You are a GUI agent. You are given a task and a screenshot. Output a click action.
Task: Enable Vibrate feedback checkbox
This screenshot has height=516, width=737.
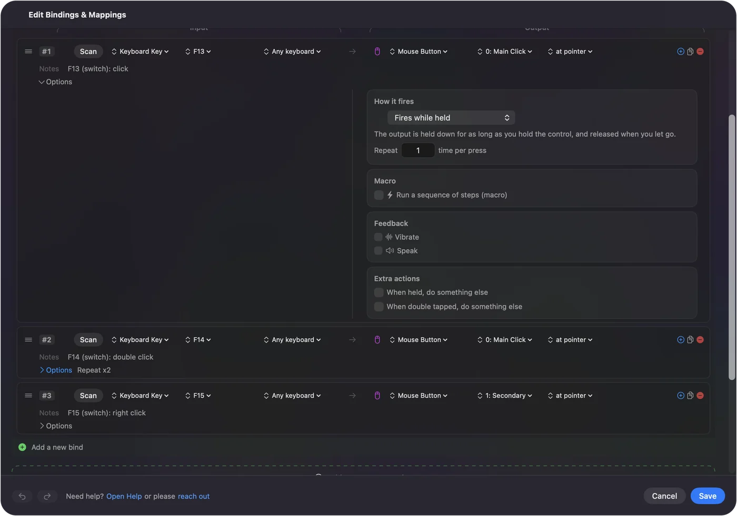pos(378,237)
